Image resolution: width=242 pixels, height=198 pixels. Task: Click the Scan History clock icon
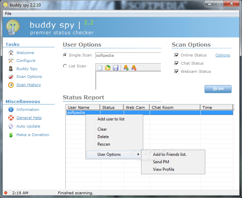[11, 85]
